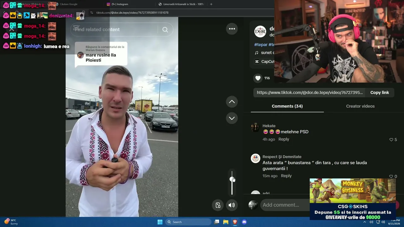Adjust the video volume slider
This screenshot has width=404, height=227.
click(x=232, y=183)
